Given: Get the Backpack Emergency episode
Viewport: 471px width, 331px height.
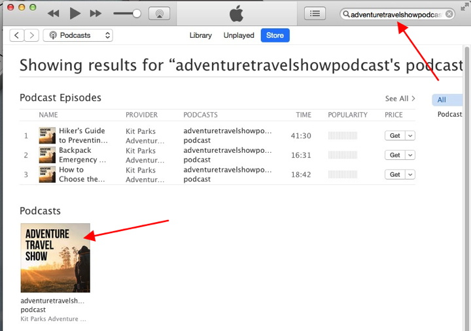Looking at the screenshot, I should click(x=394, y=155).
